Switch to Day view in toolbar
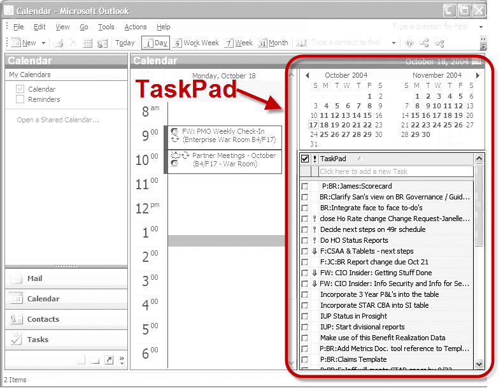 pyautogui.click(x=155, y=43)
